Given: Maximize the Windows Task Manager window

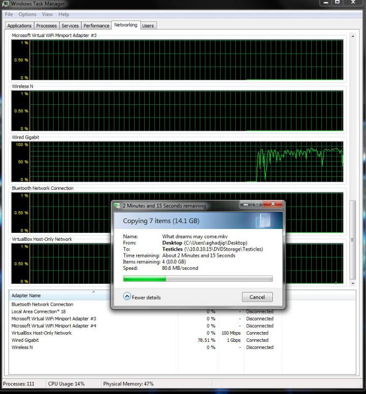Looking at the screenshot, I should [x=337, y=2].
